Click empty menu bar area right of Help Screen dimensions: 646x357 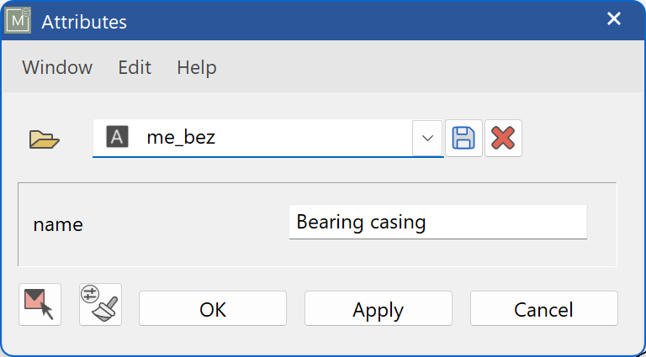click(x=421, y=67)
